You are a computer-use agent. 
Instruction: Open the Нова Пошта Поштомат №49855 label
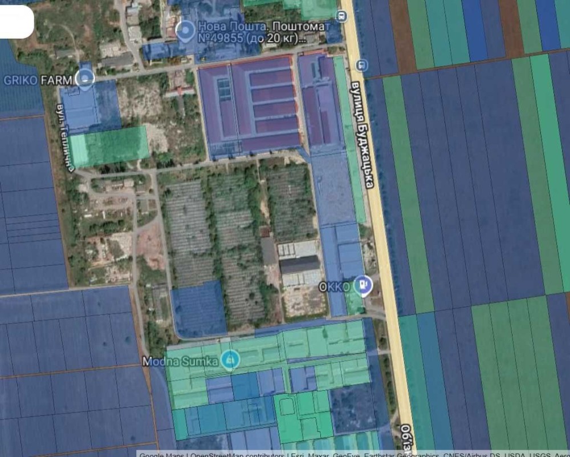[264, 32]
